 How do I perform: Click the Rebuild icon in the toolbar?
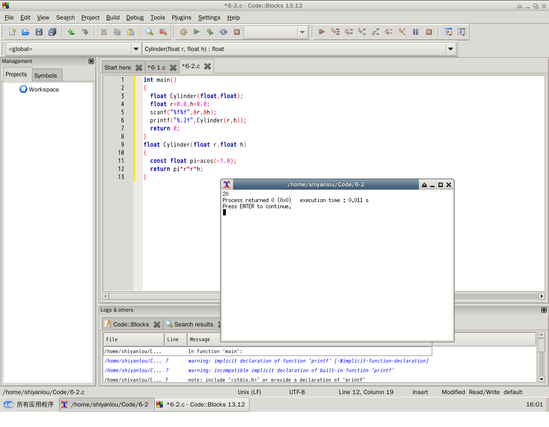(223, 32)
